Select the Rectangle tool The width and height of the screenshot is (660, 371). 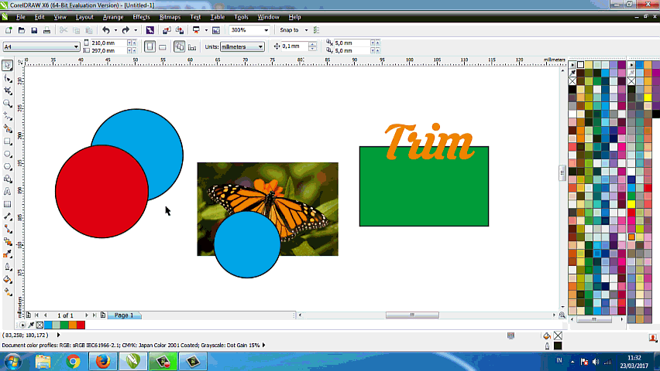point(8,141)
